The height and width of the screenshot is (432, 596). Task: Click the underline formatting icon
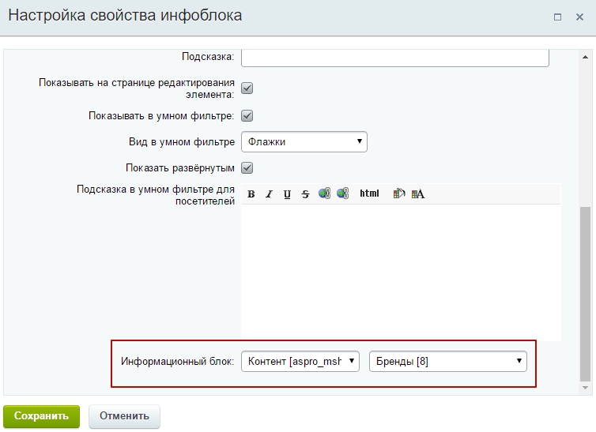pos(287,194)
